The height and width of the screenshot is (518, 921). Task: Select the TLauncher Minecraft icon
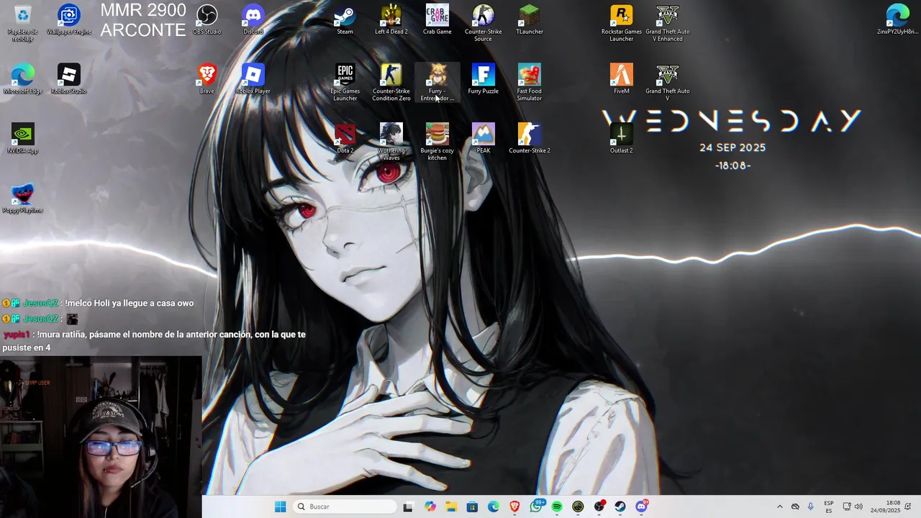pos(530,19)
